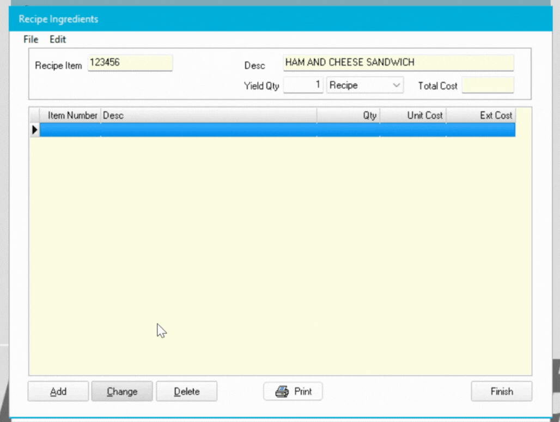Click the Add ingredient button
Screen dimensions: 560x422
pos(58,392)
